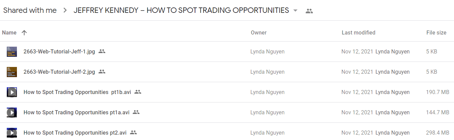Open the folder title dropdown arrow
This screenshot has height=140, width=454.
click(296, 10)
